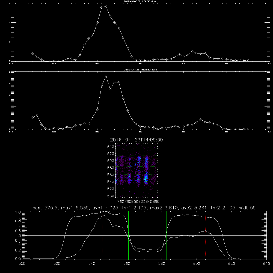
Task: Click the solid horizontal threshold line in bottom plot
Action: coord(144,235)
